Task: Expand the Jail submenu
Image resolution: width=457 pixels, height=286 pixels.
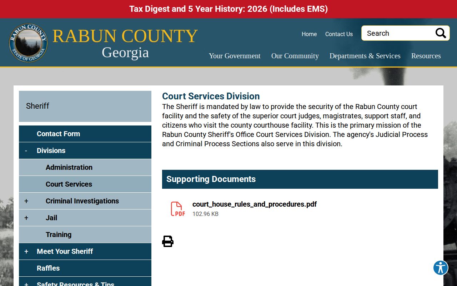Action: pos(26,218)
